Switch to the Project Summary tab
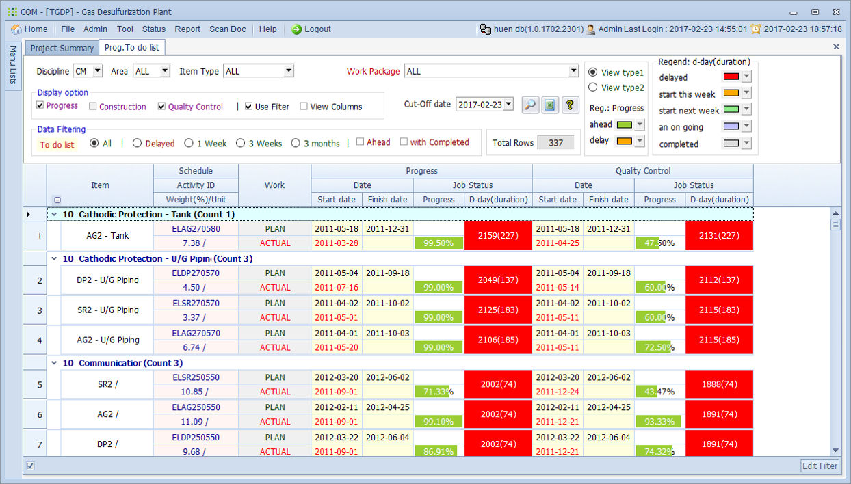 62,48
